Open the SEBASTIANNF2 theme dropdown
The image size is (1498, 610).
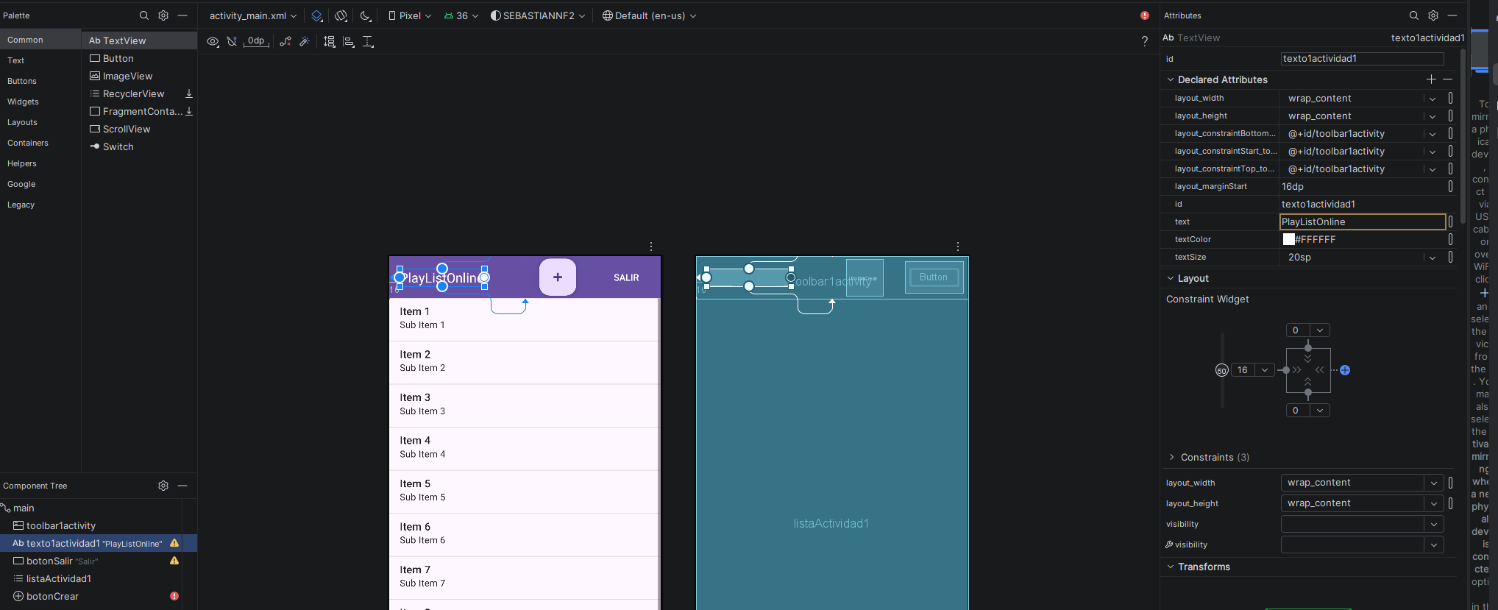[x=538, y=15]
